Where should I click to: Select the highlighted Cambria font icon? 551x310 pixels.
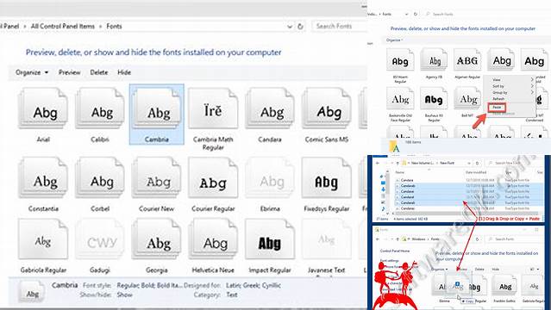click(156, 108)
